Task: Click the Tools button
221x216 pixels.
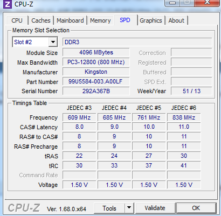Action: pos(109,208)
